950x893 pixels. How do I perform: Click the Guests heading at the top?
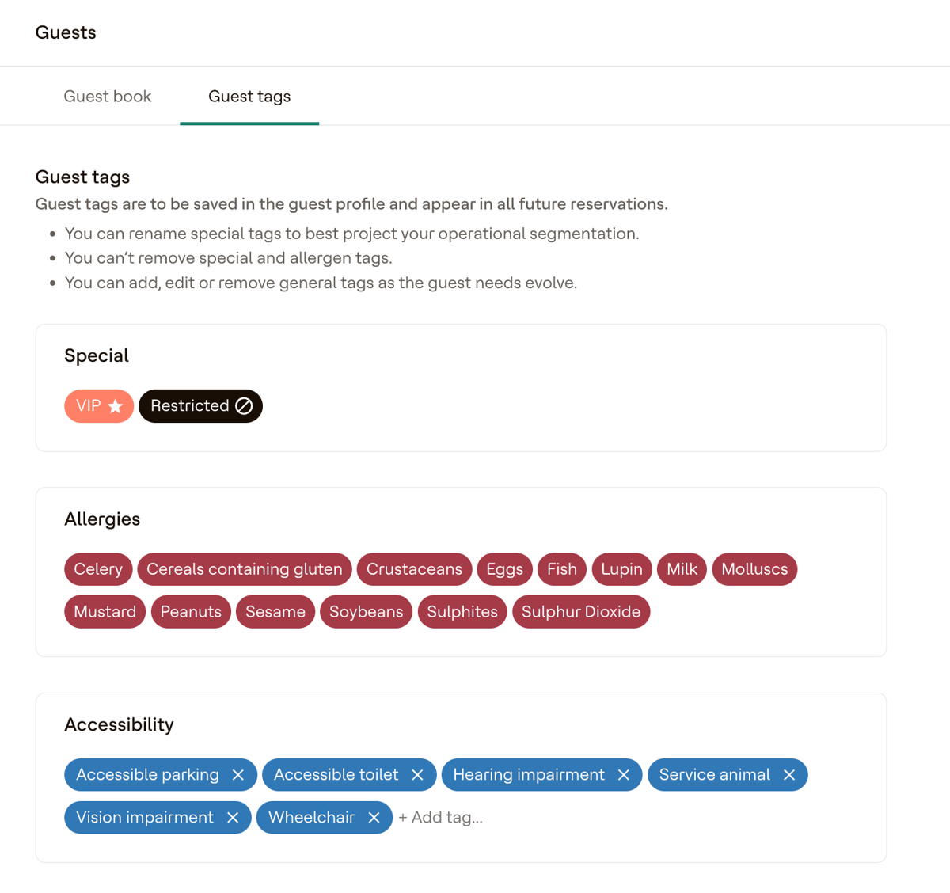coord(66,32)
